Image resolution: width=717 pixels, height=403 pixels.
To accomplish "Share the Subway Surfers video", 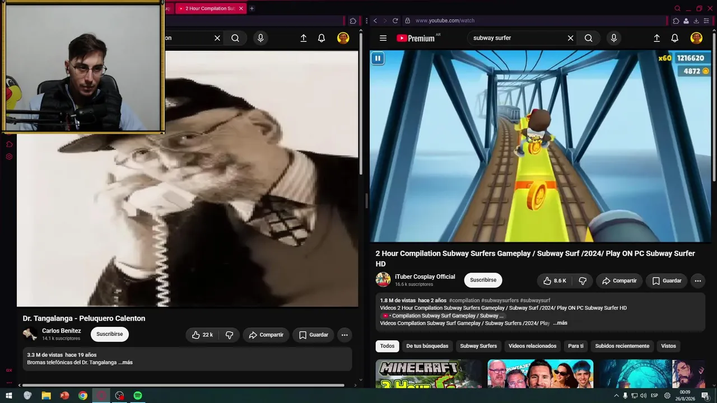I will point(620,280).
